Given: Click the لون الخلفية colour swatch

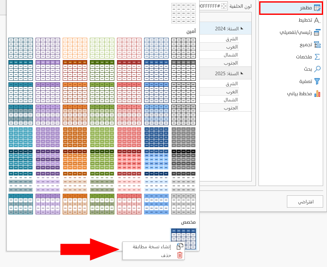Looking at the screenshot, I should pyautogui.click(x=224, y=6).
